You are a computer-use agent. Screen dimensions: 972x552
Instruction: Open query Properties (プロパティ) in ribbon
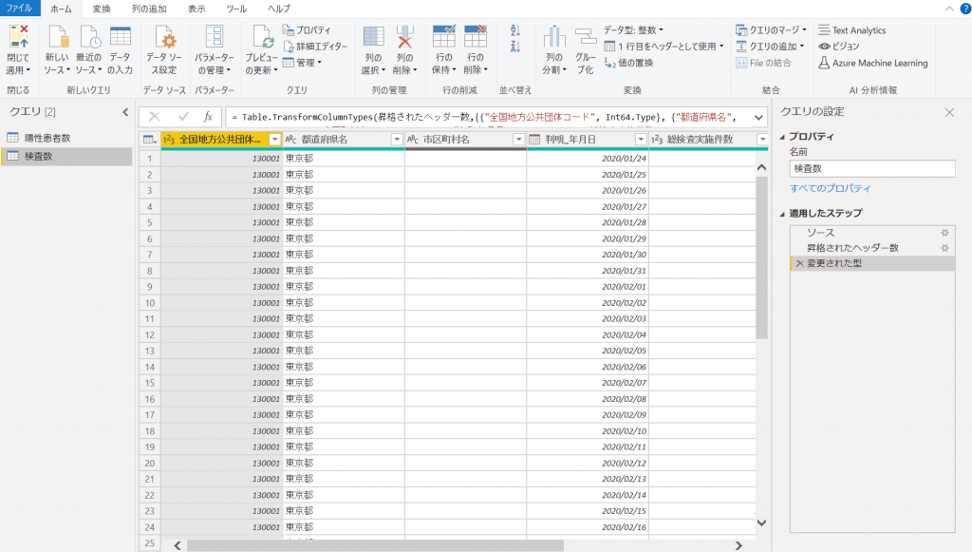pyautogui.click(x=307, y=29)
